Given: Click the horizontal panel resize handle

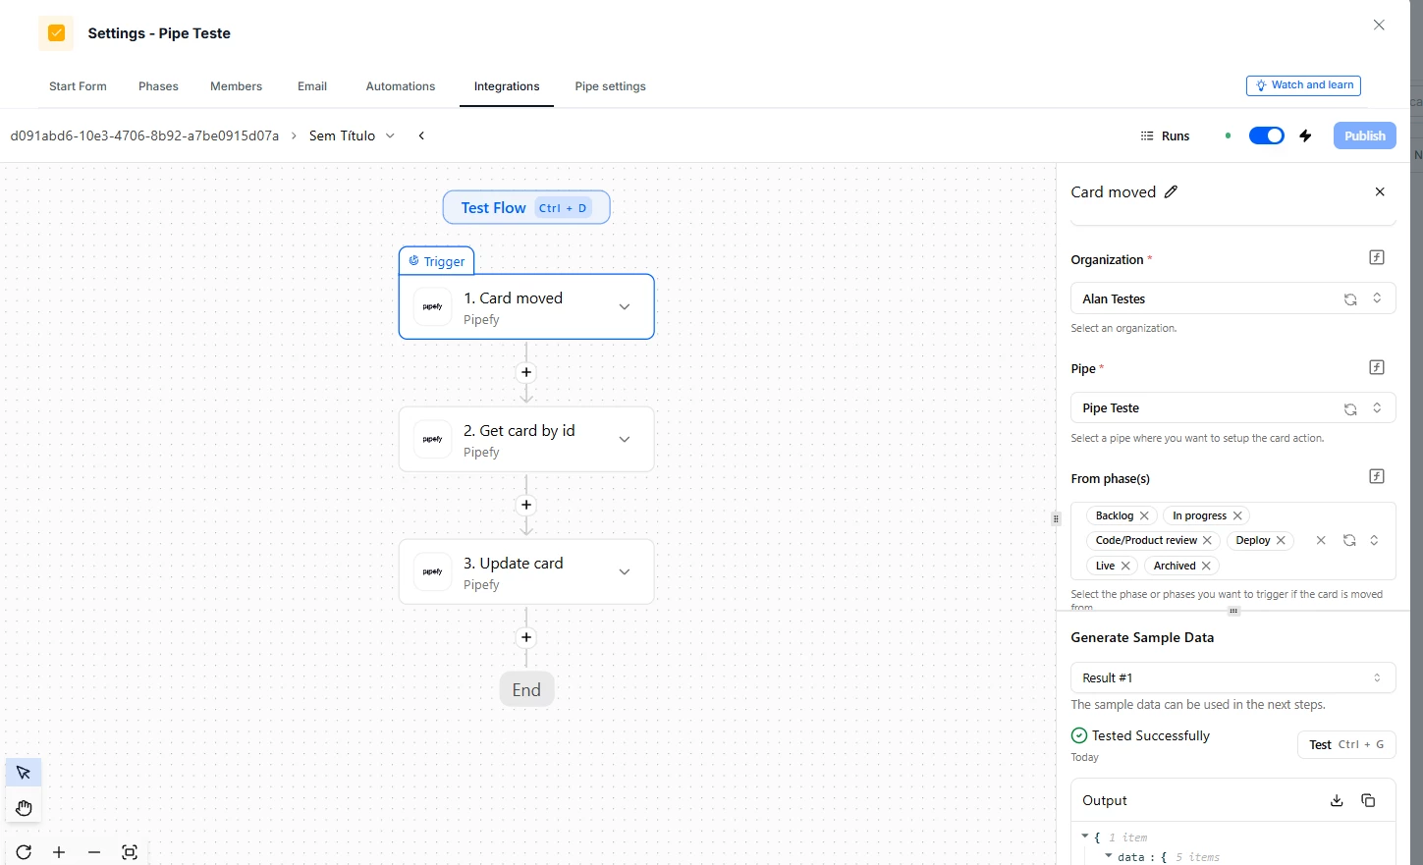Looking at the screenshot, I should (1233, 611).
